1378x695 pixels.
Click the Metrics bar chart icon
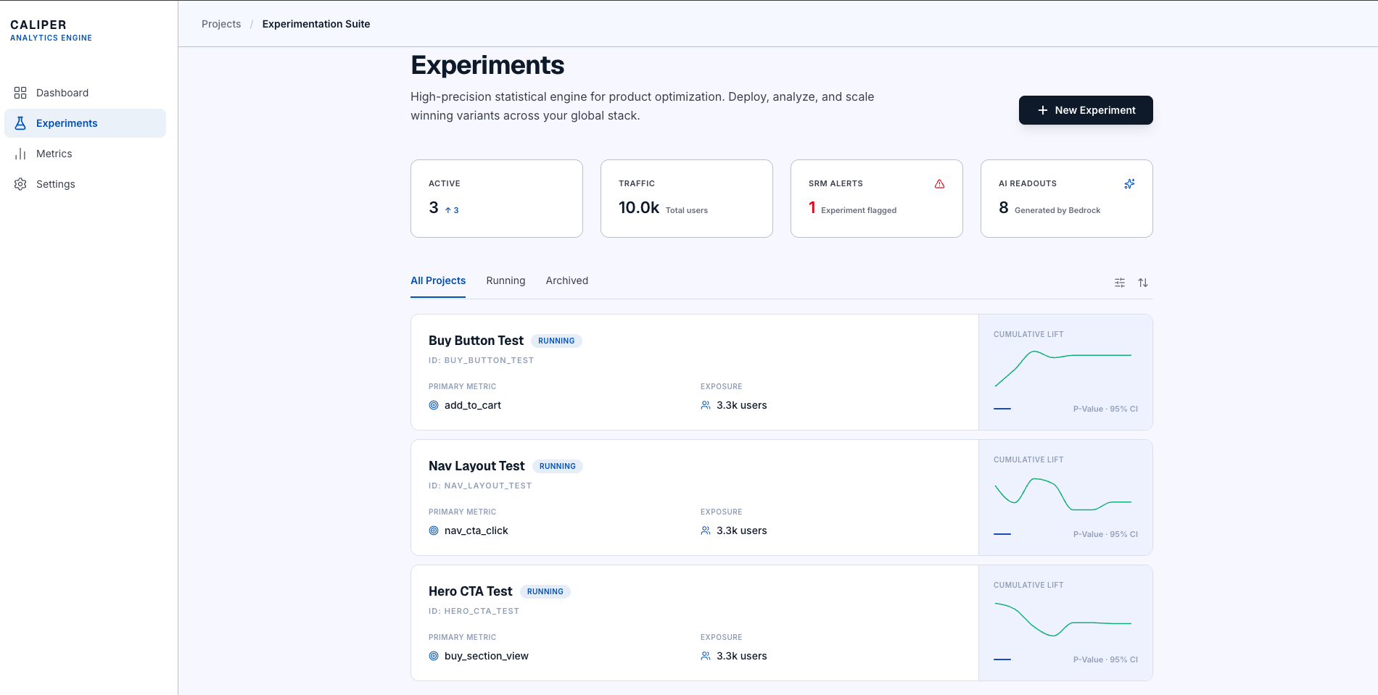coord(20,154)
